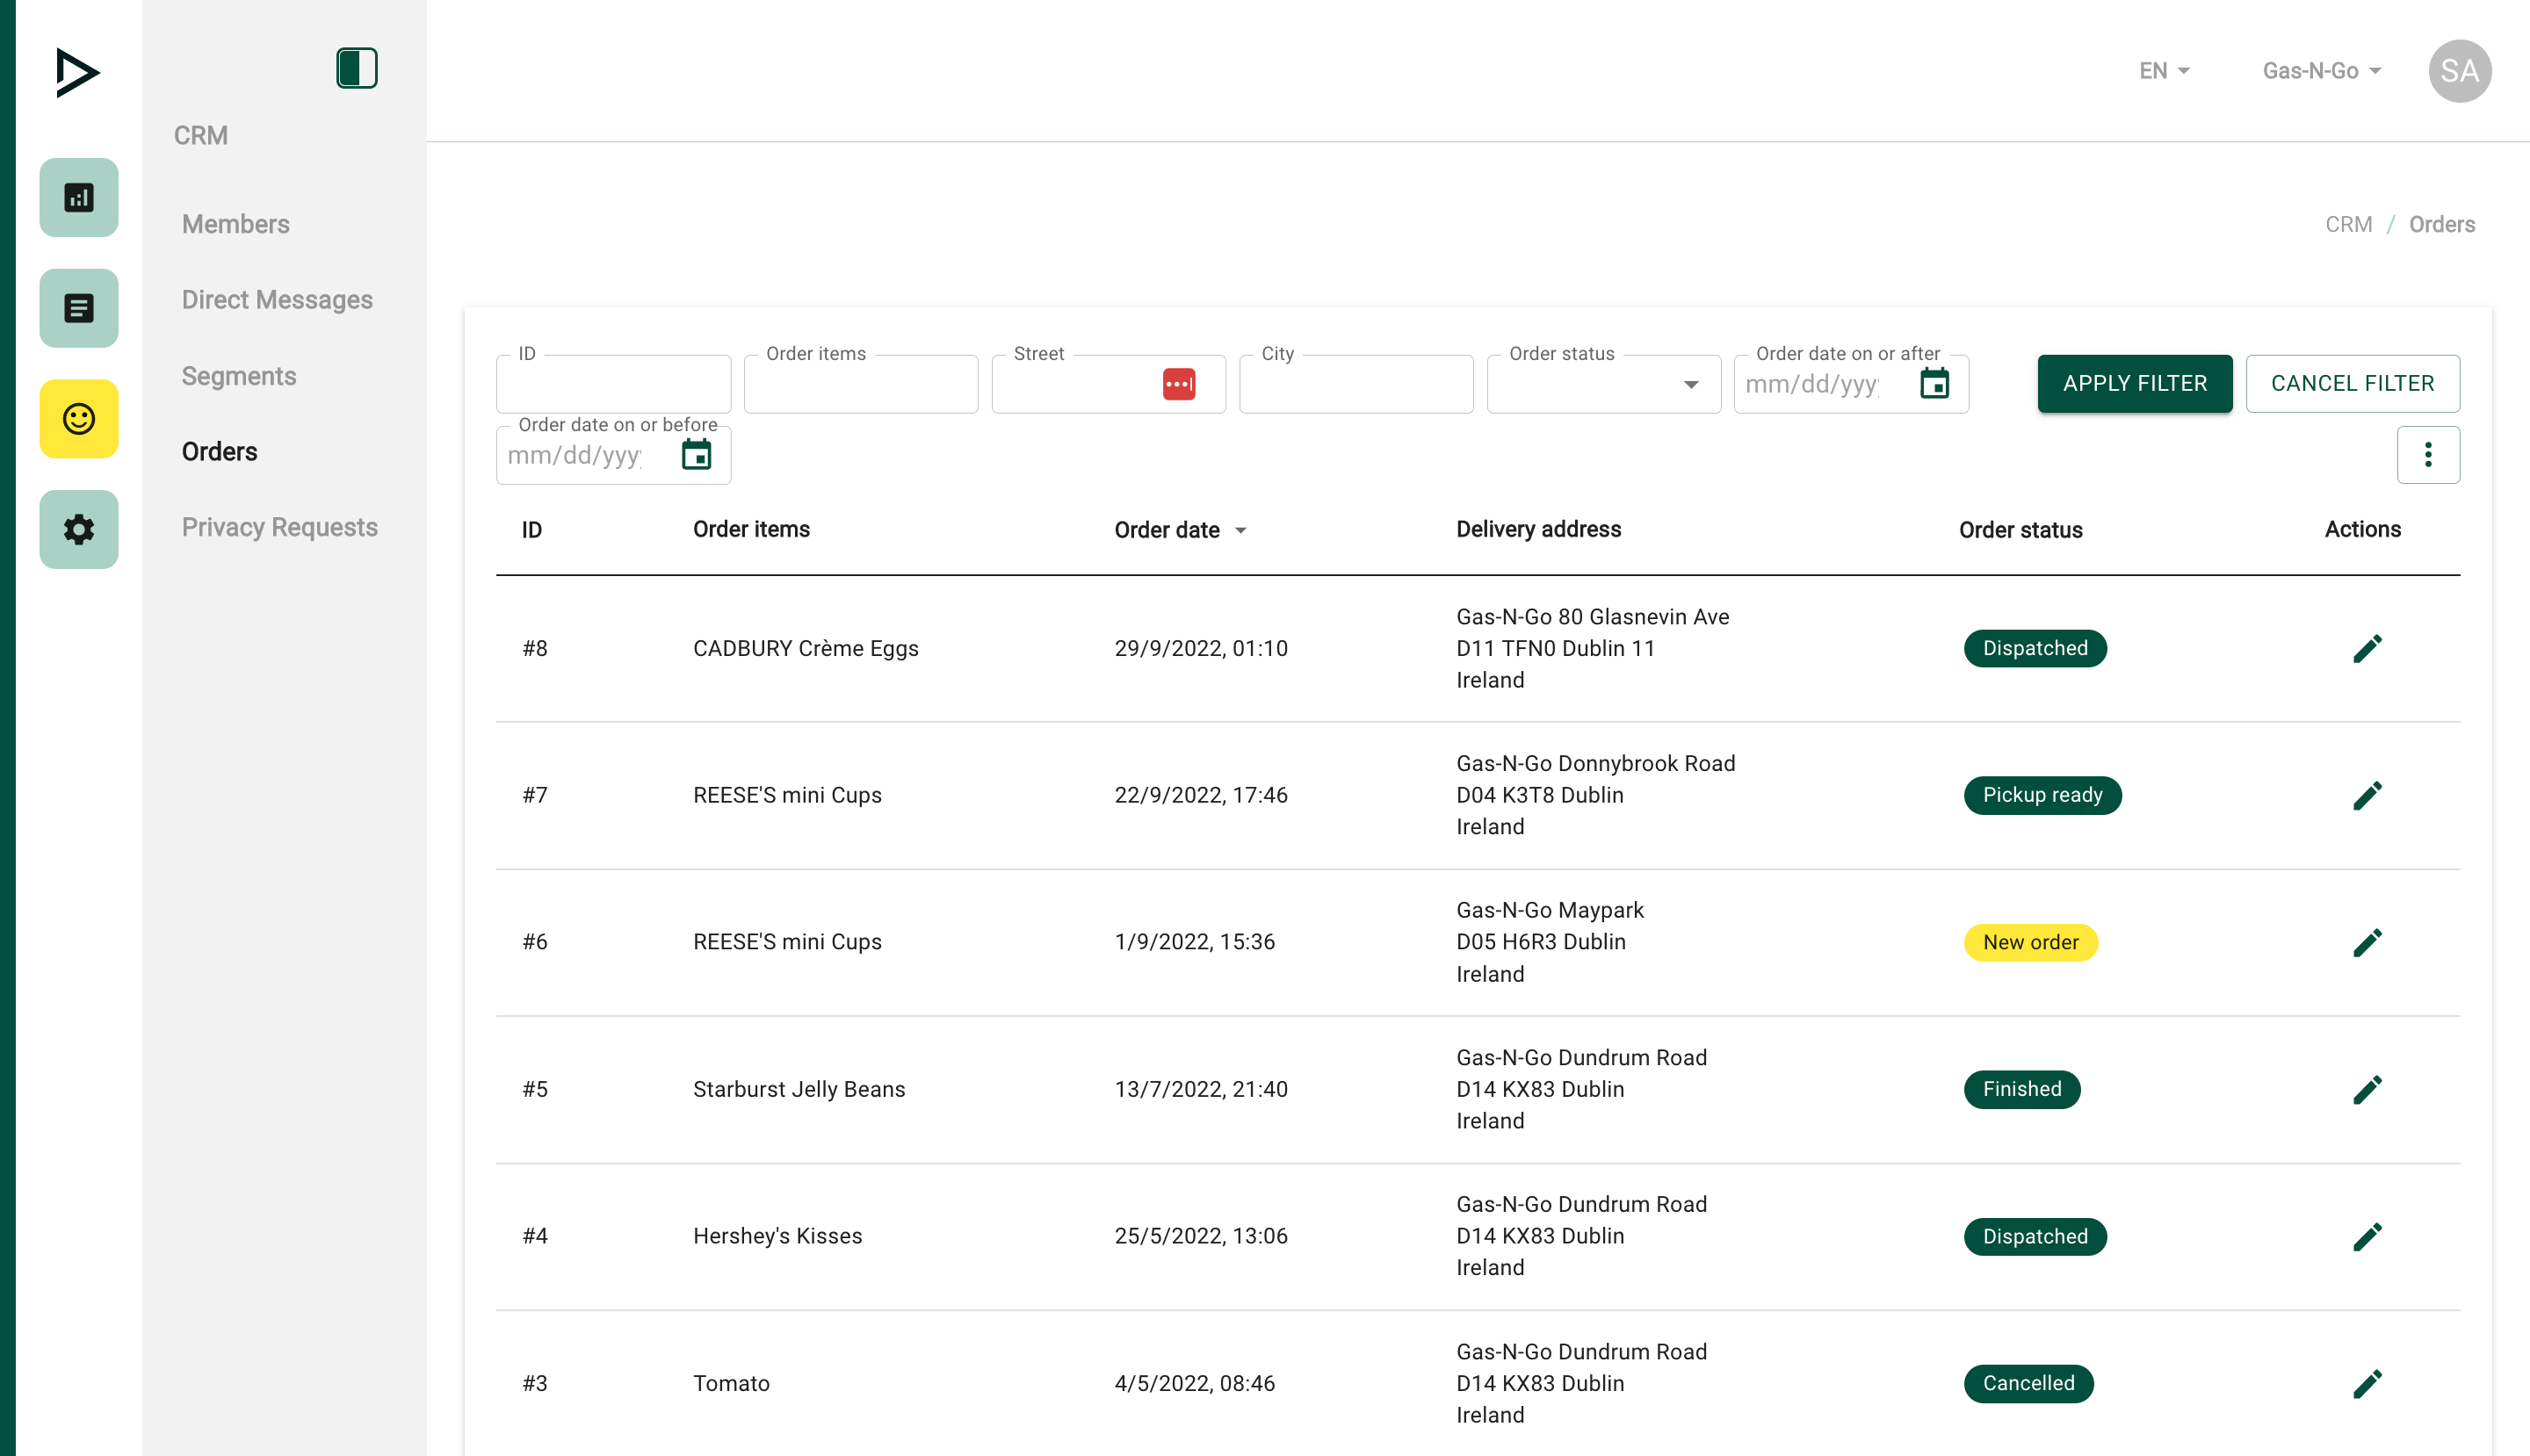Open calendar for Order date on or before
The width and height of the screenshot is (2530, 1456).
[697, 455]
